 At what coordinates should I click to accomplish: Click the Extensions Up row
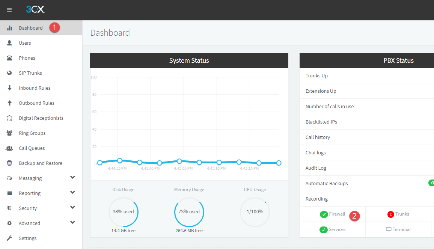click(367, 91)
